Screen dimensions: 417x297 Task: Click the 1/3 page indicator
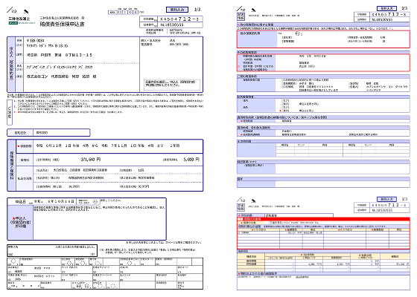pyautogui.click(x=197, y=10)
